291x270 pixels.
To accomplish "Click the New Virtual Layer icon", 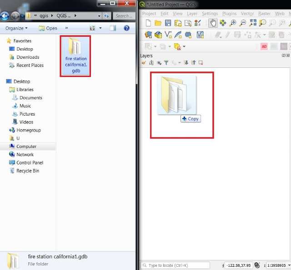I will click(200, 35).
